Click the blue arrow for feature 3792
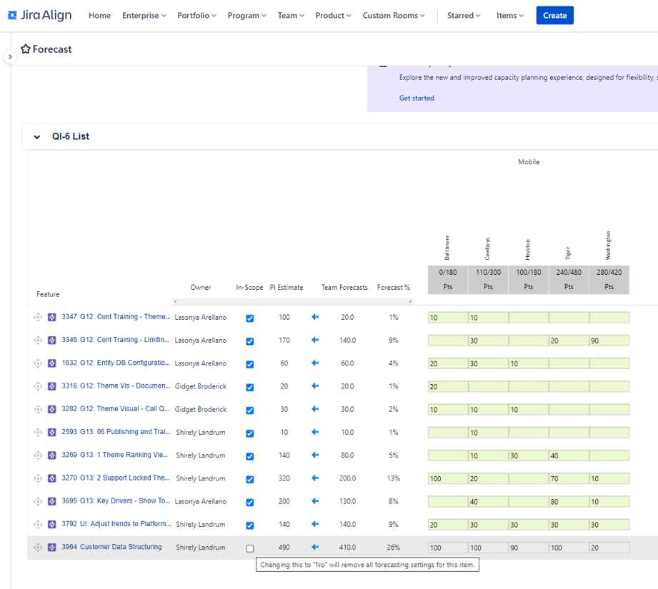The width and height of the screenshot is (658, 589). click(315, 524)
